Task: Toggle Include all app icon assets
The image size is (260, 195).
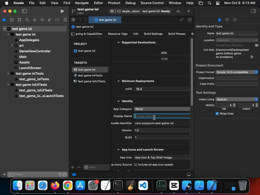Action: pos(136,165)
